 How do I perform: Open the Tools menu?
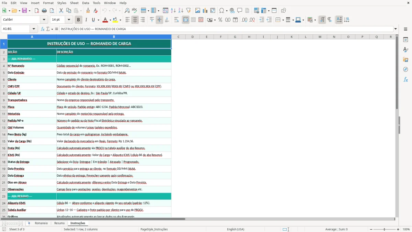click(96, 3)
